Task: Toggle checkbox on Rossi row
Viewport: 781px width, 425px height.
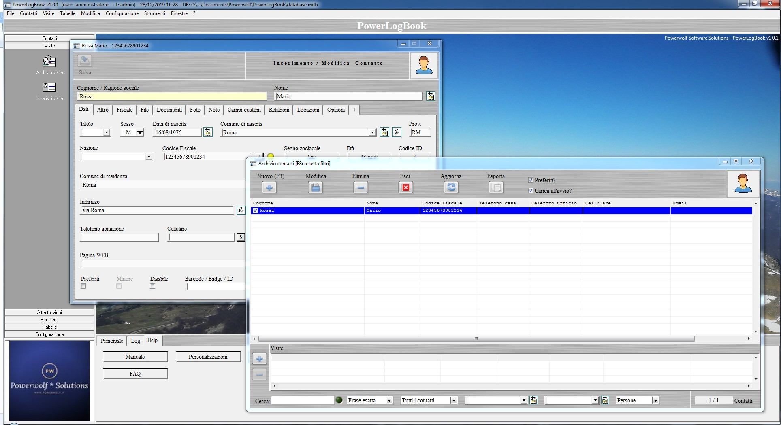Action: [x=255, y=210]
